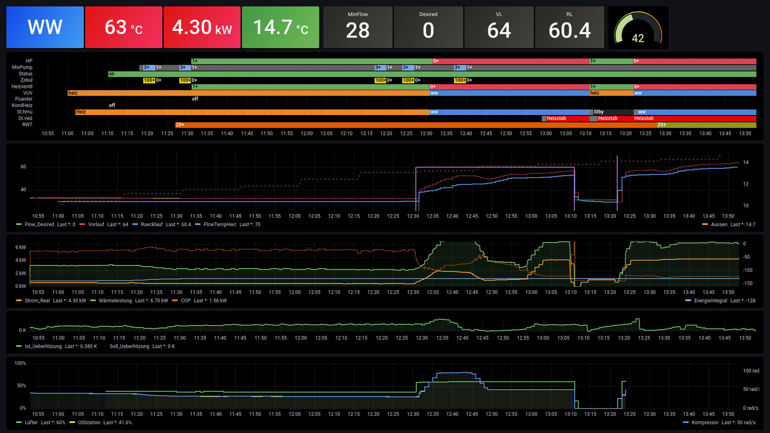The width and height of the screenshot is (770, 433).
Task: Click the 4.30 kW power stat panel
Action: 202,27
